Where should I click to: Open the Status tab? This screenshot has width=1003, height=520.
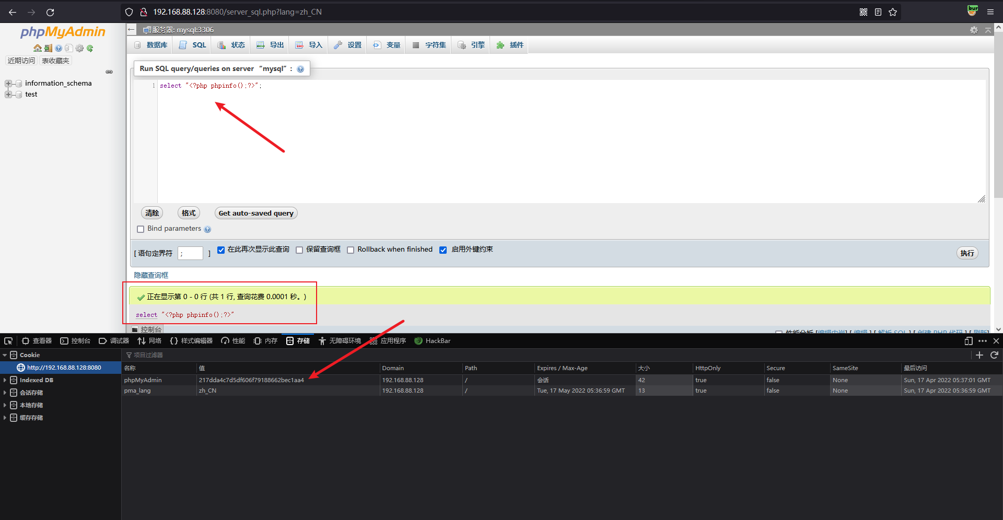[231, 45]
